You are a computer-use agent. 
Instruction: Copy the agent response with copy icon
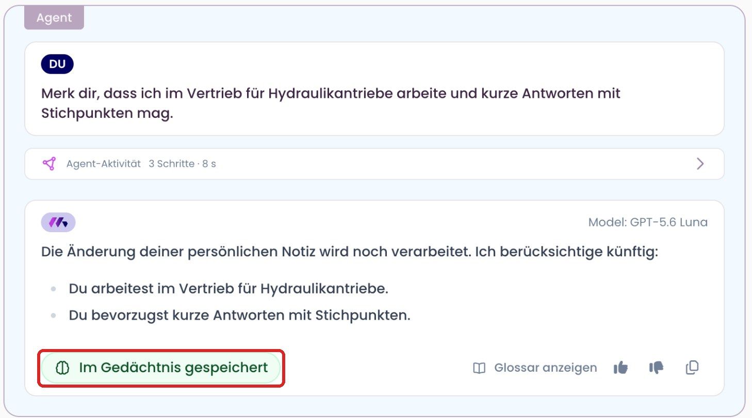692,368
